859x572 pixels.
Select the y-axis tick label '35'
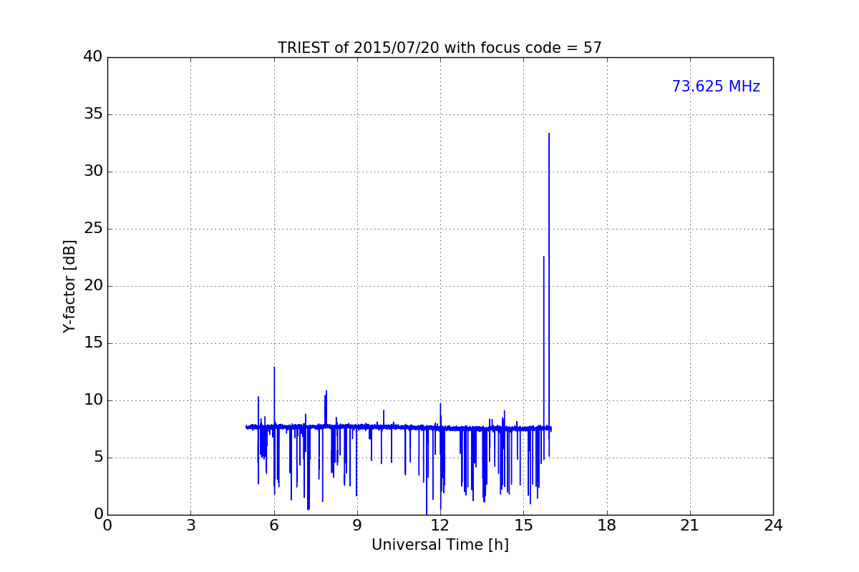[x=93, y=114]
